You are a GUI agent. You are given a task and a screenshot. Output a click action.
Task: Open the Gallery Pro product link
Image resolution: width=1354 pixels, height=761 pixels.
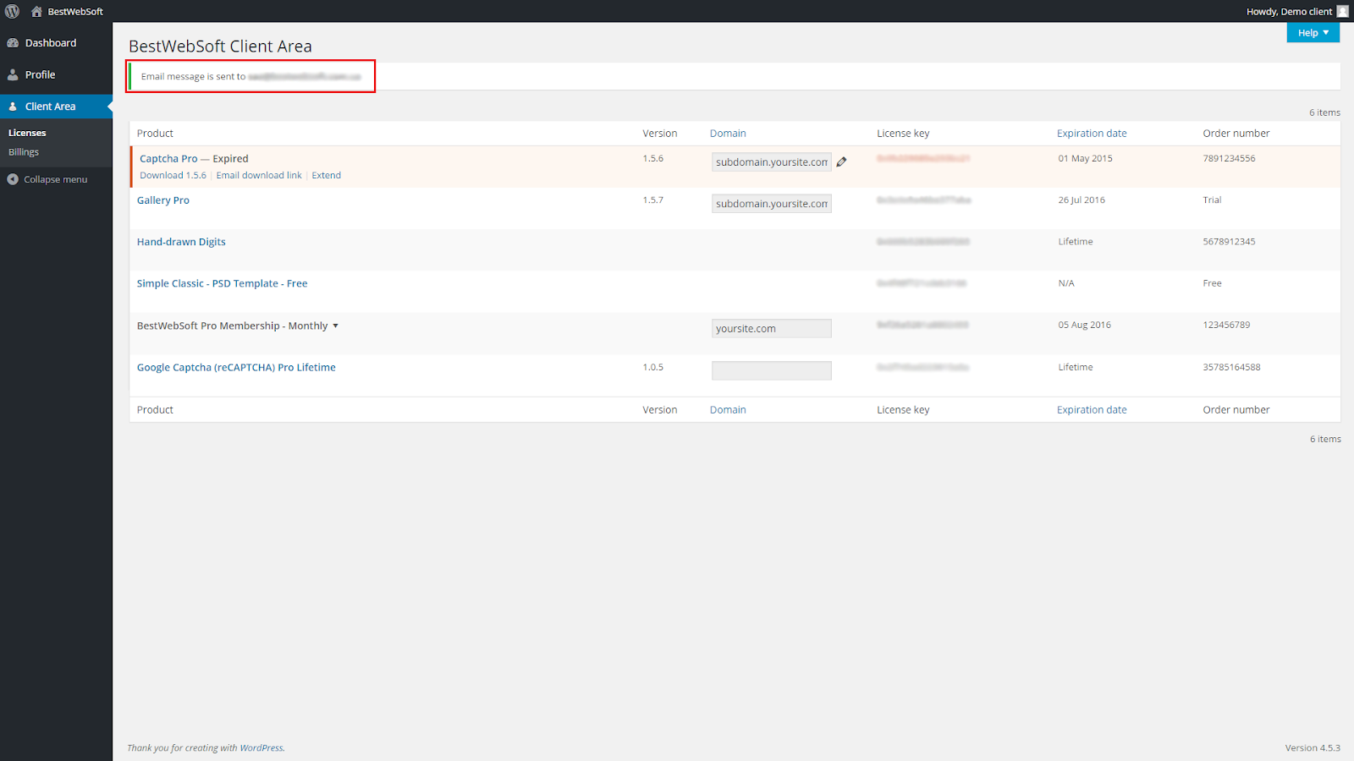[163, 200]
